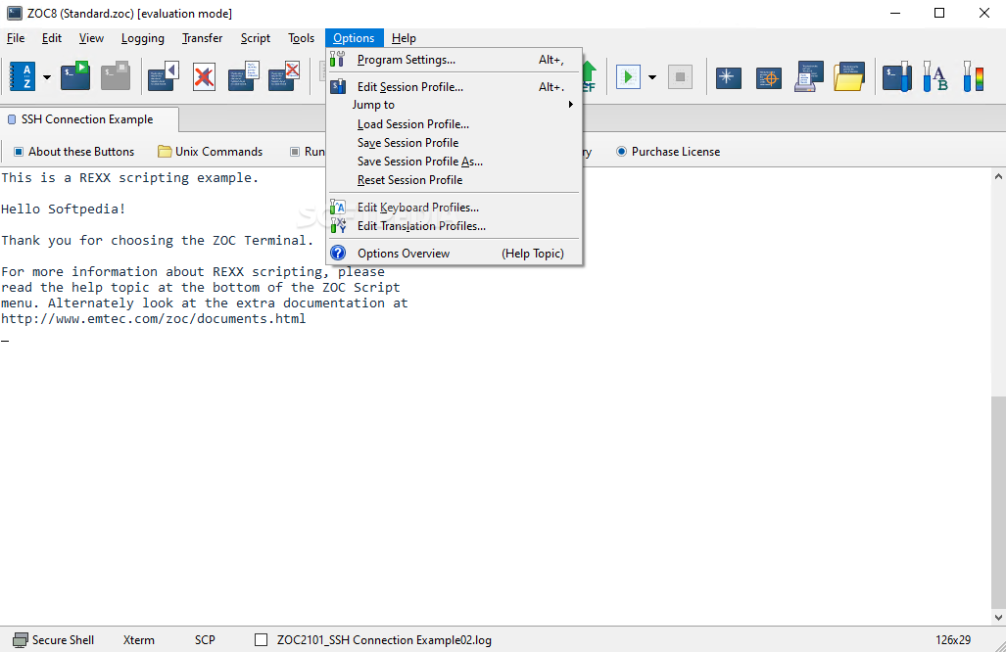Screen dimensions: 1006x652
Task: Click the orange crosshair terminal icon
Action: pyautogui.click(x=769, y=78)
